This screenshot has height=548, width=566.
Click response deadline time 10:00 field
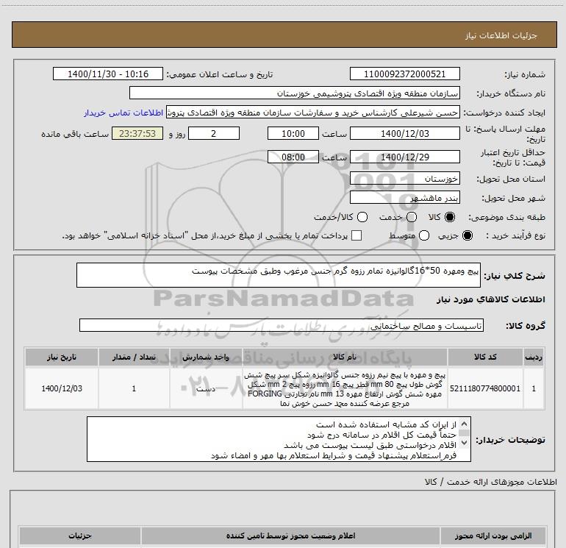click(293, 133)
